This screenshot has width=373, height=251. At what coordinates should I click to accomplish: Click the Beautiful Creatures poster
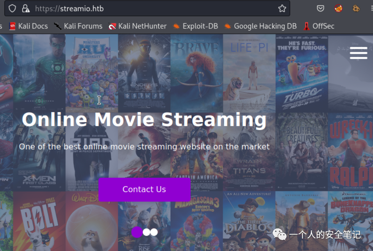302,152
